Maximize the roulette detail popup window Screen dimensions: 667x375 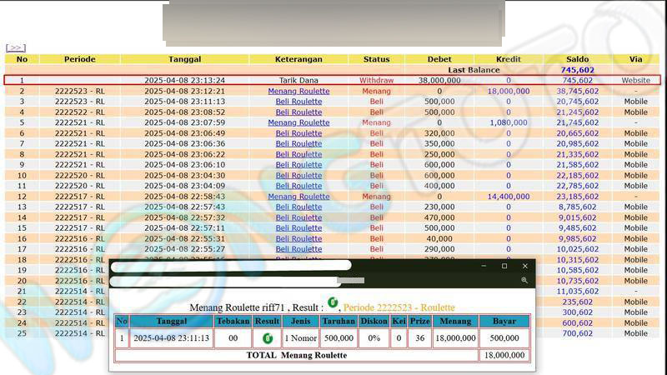click(504, 266)
